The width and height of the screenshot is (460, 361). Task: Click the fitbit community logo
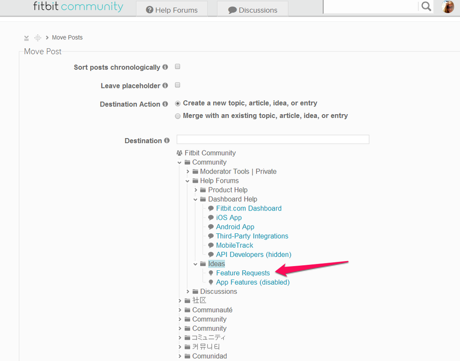[78, 6]
